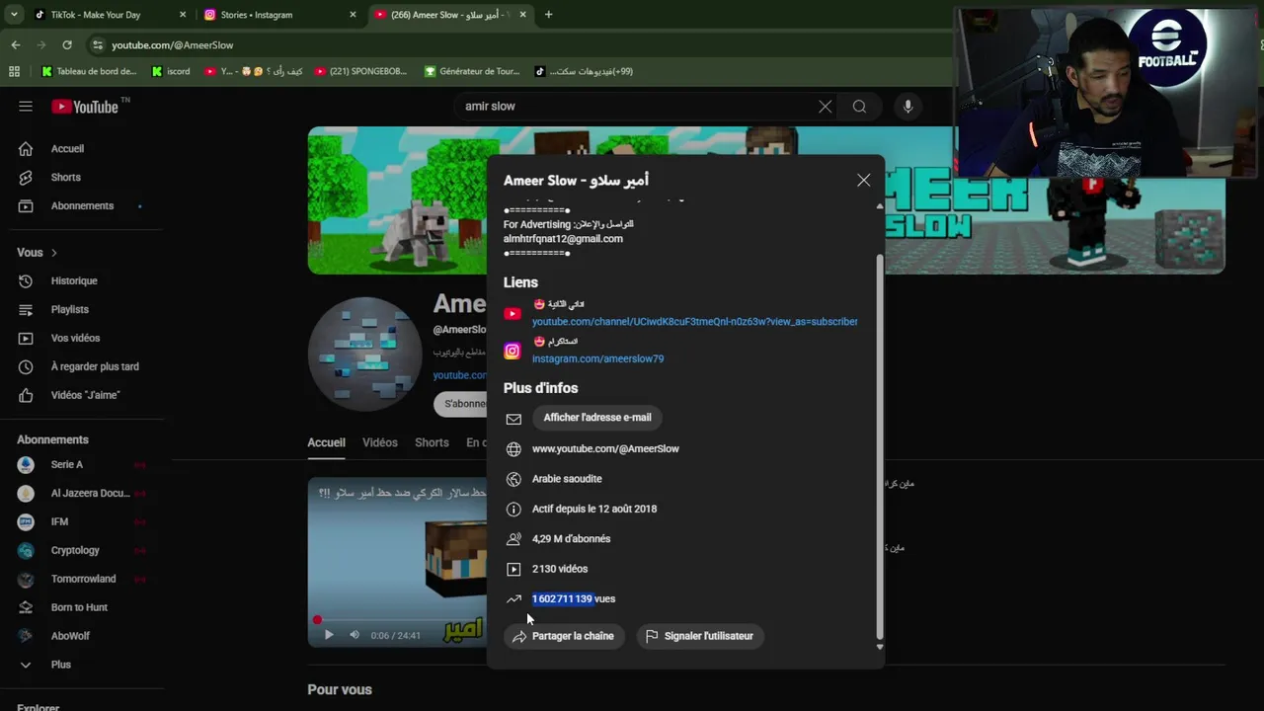Screen dimensions: 1264x711
Task: Click the Arabie saoudite country text
Action: pyautogui.click(x=567, y=479)
